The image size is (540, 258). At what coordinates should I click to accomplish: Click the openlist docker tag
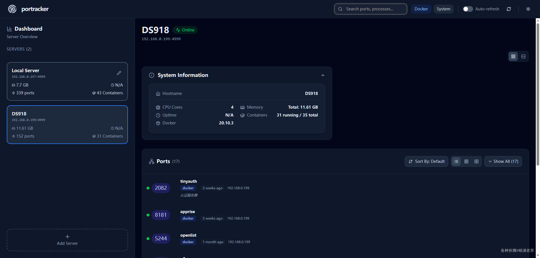(188, 242)
